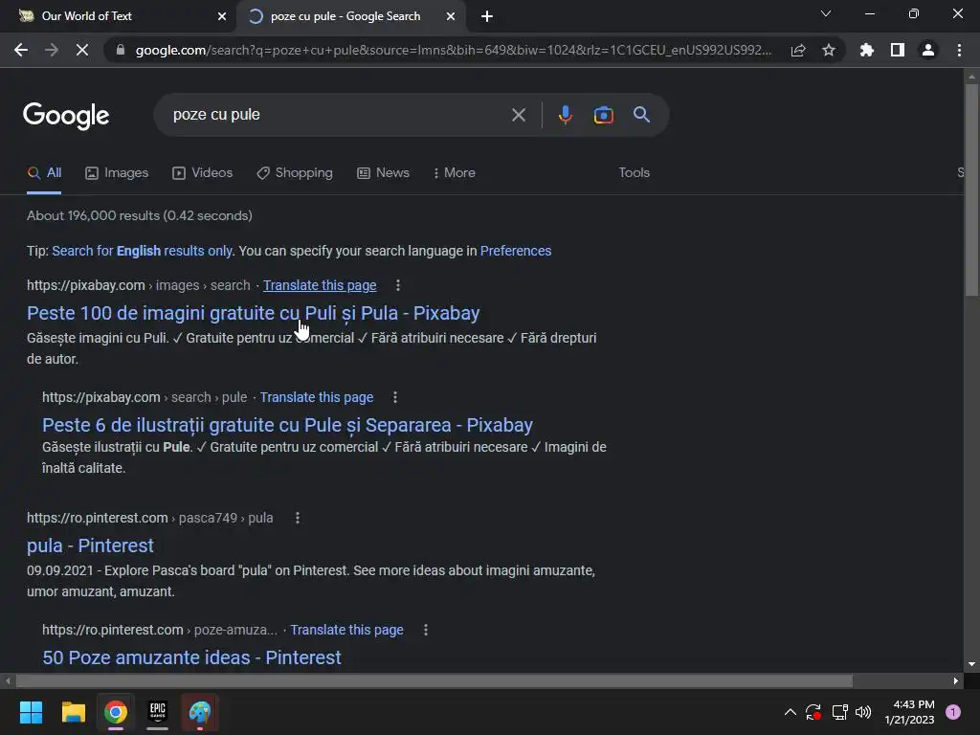
Task: Click Translate this page for first result
Action: 320,285
